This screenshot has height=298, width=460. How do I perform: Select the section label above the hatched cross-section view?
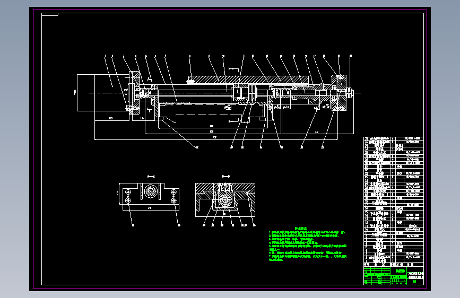point(225,177)
